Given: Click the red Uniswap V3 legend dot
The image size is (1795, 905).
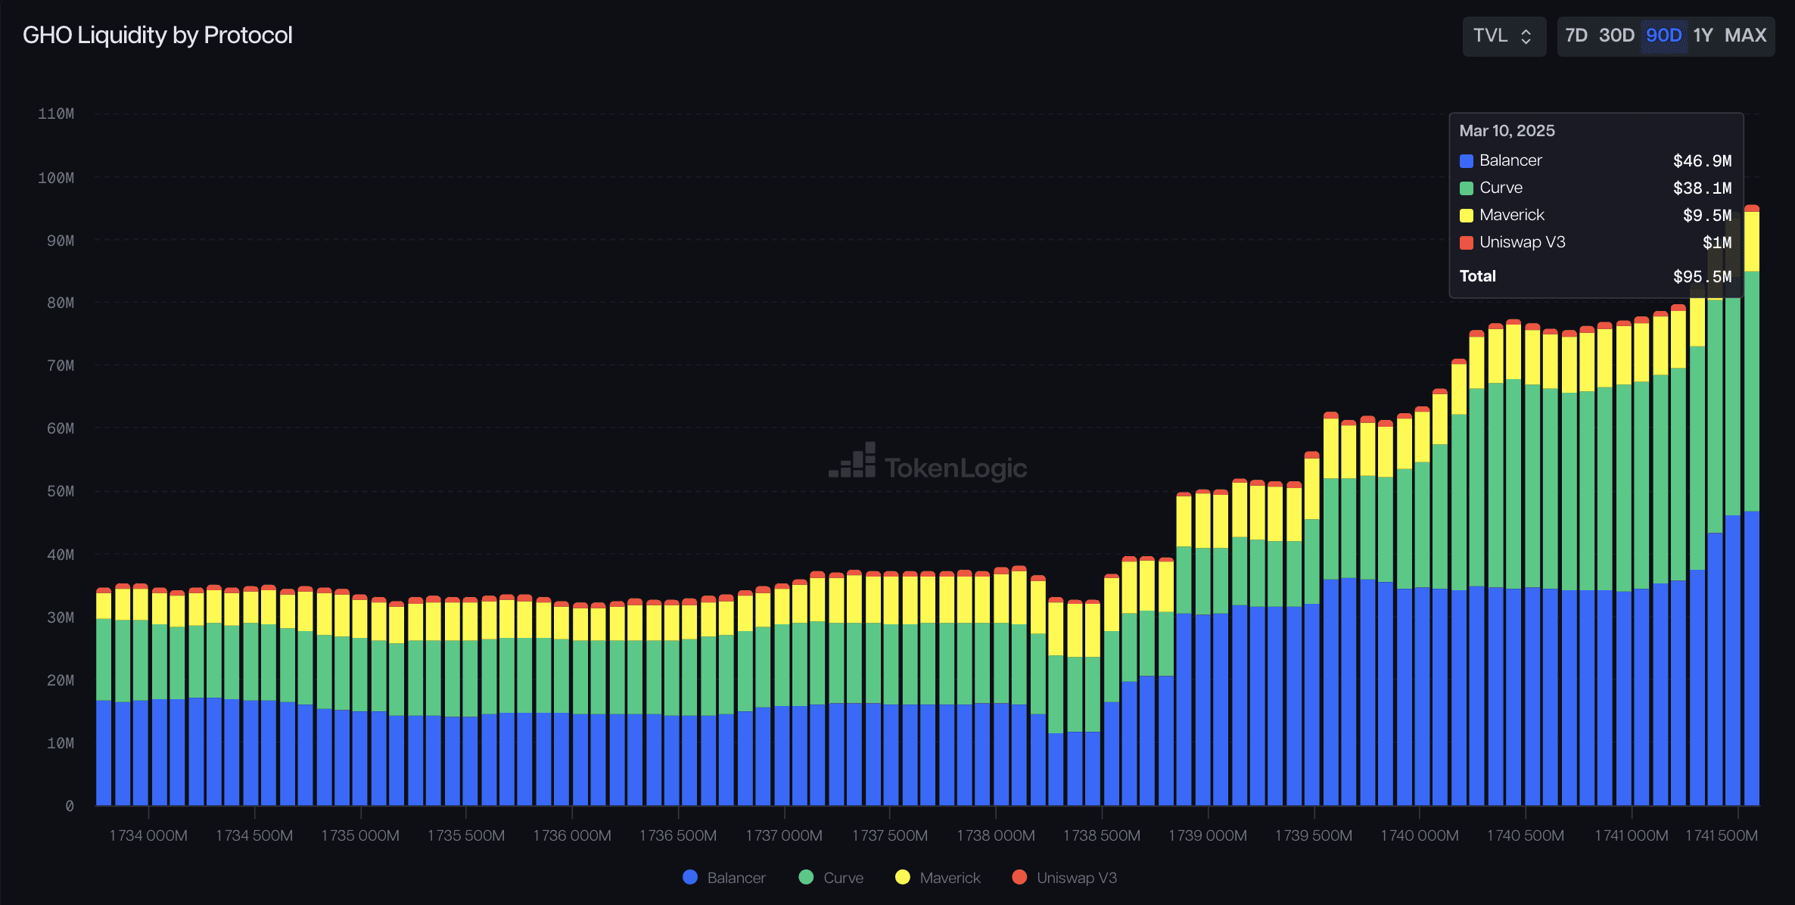Looking at the screenshot, I should point(1019,877).
